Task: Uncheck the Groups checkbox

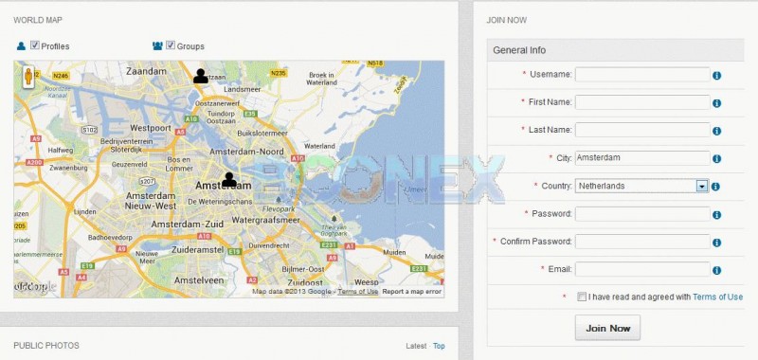Action: pos(171,45)
